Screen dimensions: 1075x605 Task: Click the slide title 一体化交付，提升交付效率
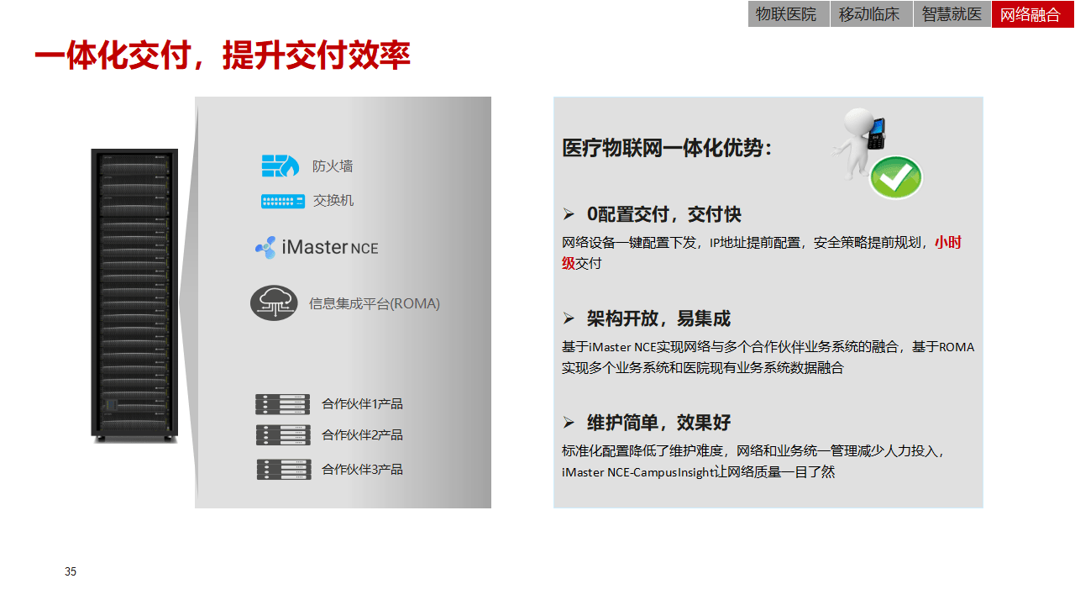pos(223,55)
